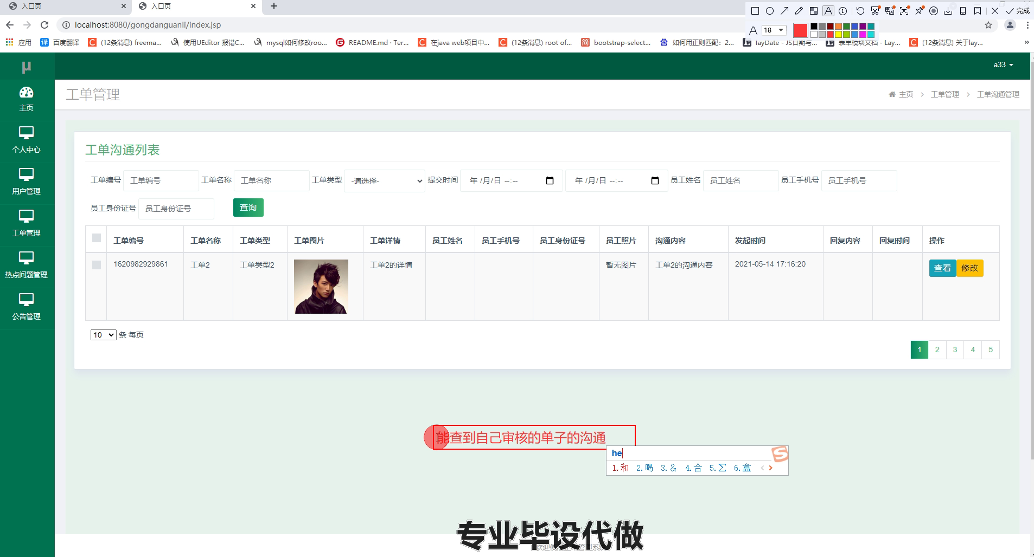Click the 修改 button for 工单2
The height and width of the screenshot is (557, 1034).
[x=969, y=268]
